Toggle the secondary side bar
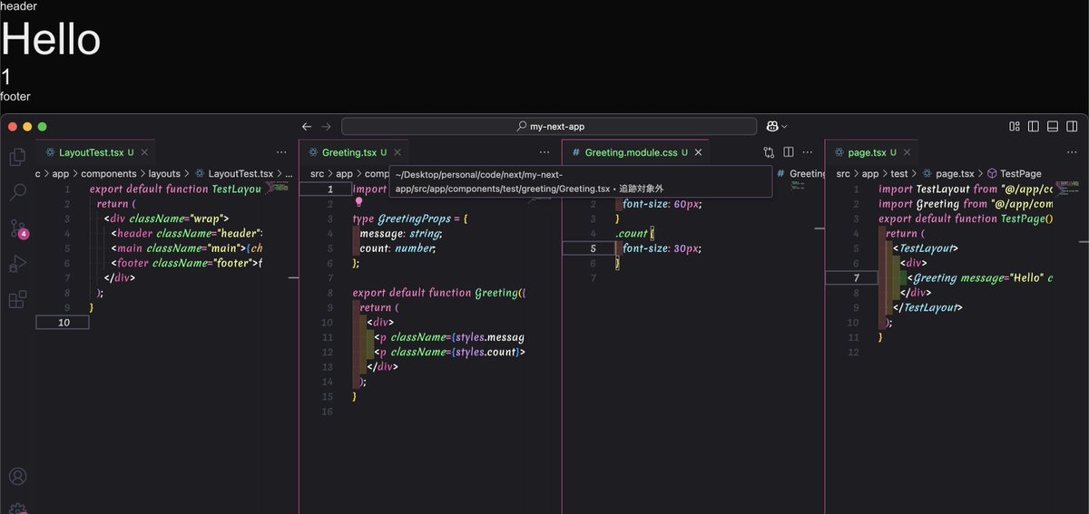 click(x=1072, y=127)
